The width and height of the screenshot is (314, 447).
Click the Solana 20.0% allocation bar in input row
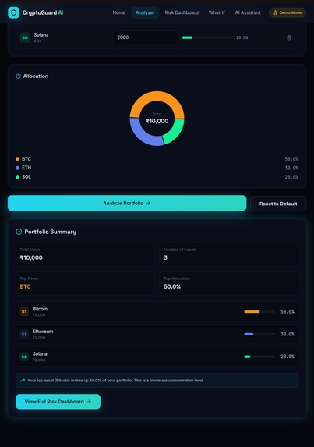pyautogui.click(x=207, y=37)
